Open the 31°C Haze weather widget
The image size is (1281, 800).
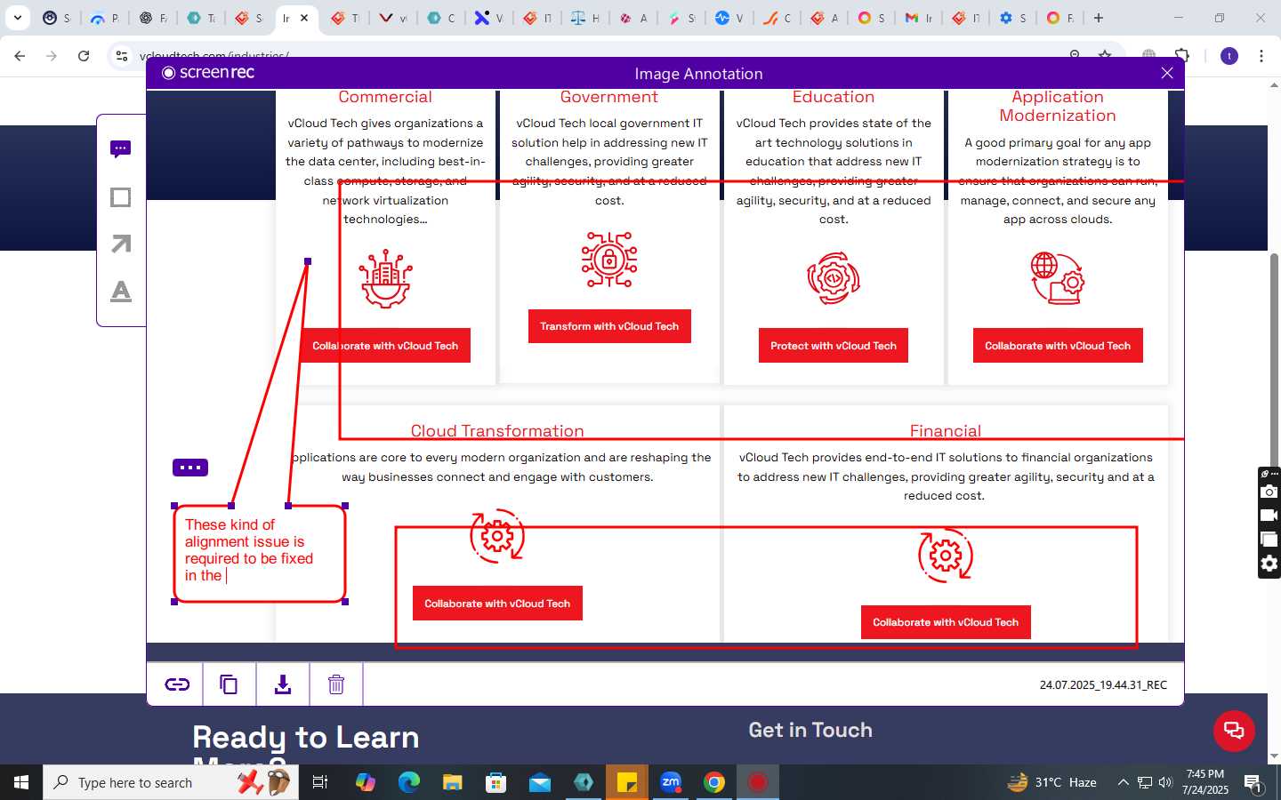1051,782
